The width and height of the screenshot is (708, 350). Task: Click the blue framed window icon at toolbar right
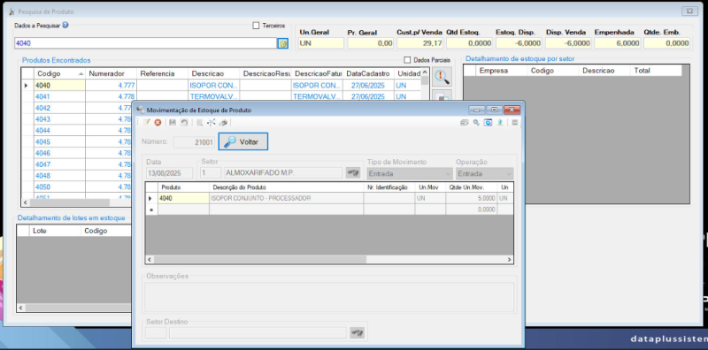tap(488, 123)
